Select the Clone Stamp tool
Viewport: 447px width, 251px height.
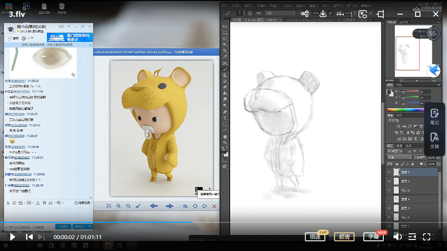pos(225,75)
